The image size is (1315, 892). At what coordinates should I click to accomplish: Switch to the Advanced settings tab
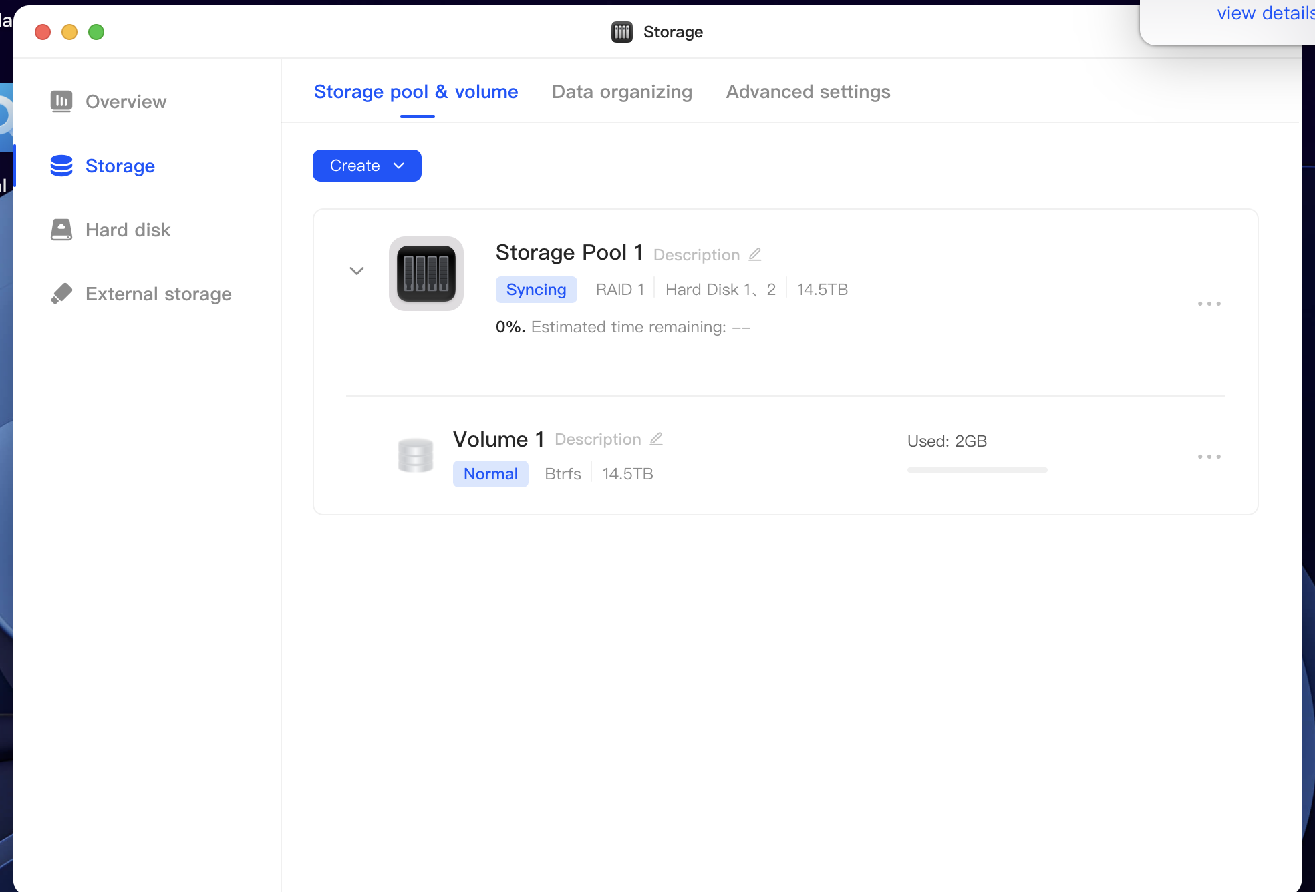tap(809, 92)
